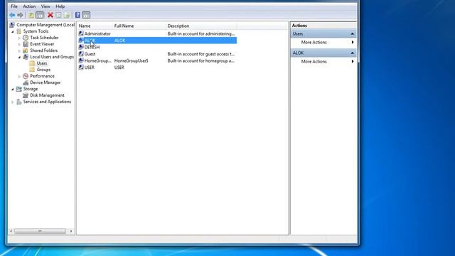455x256 pixels.
Task: Select Task Scheduler in the tree
Action: click(x=44, y=38)
